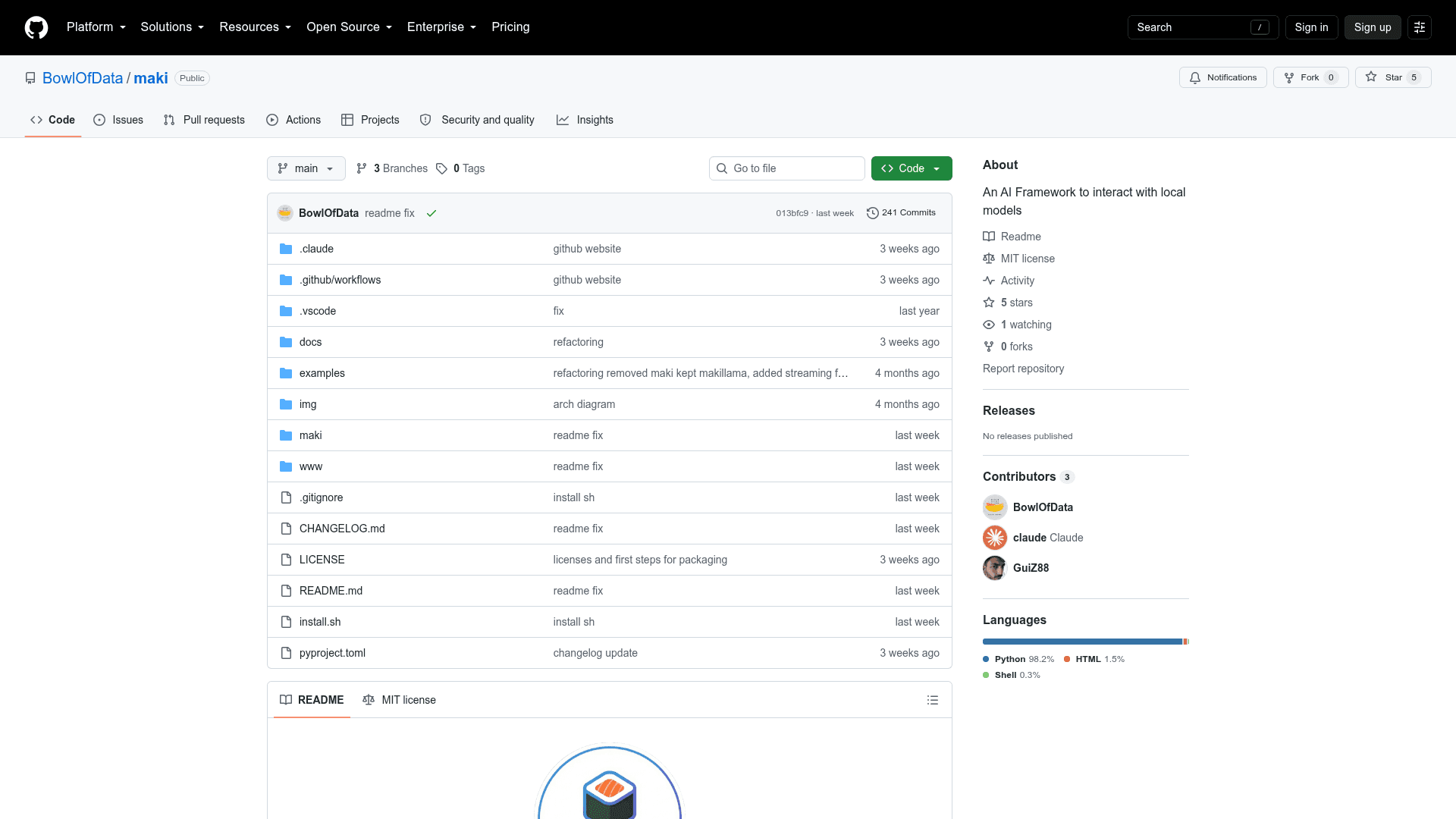Select the MIT license tab in README panel
Viewport: 1456px width, 819px height.
(x=400, y=700)
